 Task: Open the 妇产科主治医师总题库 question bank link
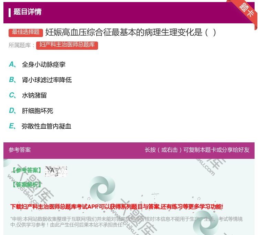click(x=67, y=45)
